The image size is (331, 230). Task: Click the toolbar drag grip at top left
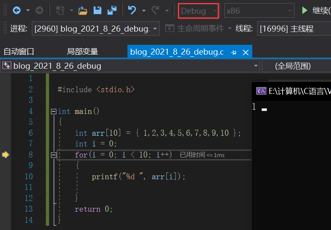[5, 10]
